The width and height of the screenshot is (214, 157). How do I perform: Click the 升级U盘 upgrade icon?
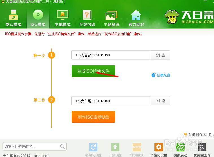(x=115, y=147)
